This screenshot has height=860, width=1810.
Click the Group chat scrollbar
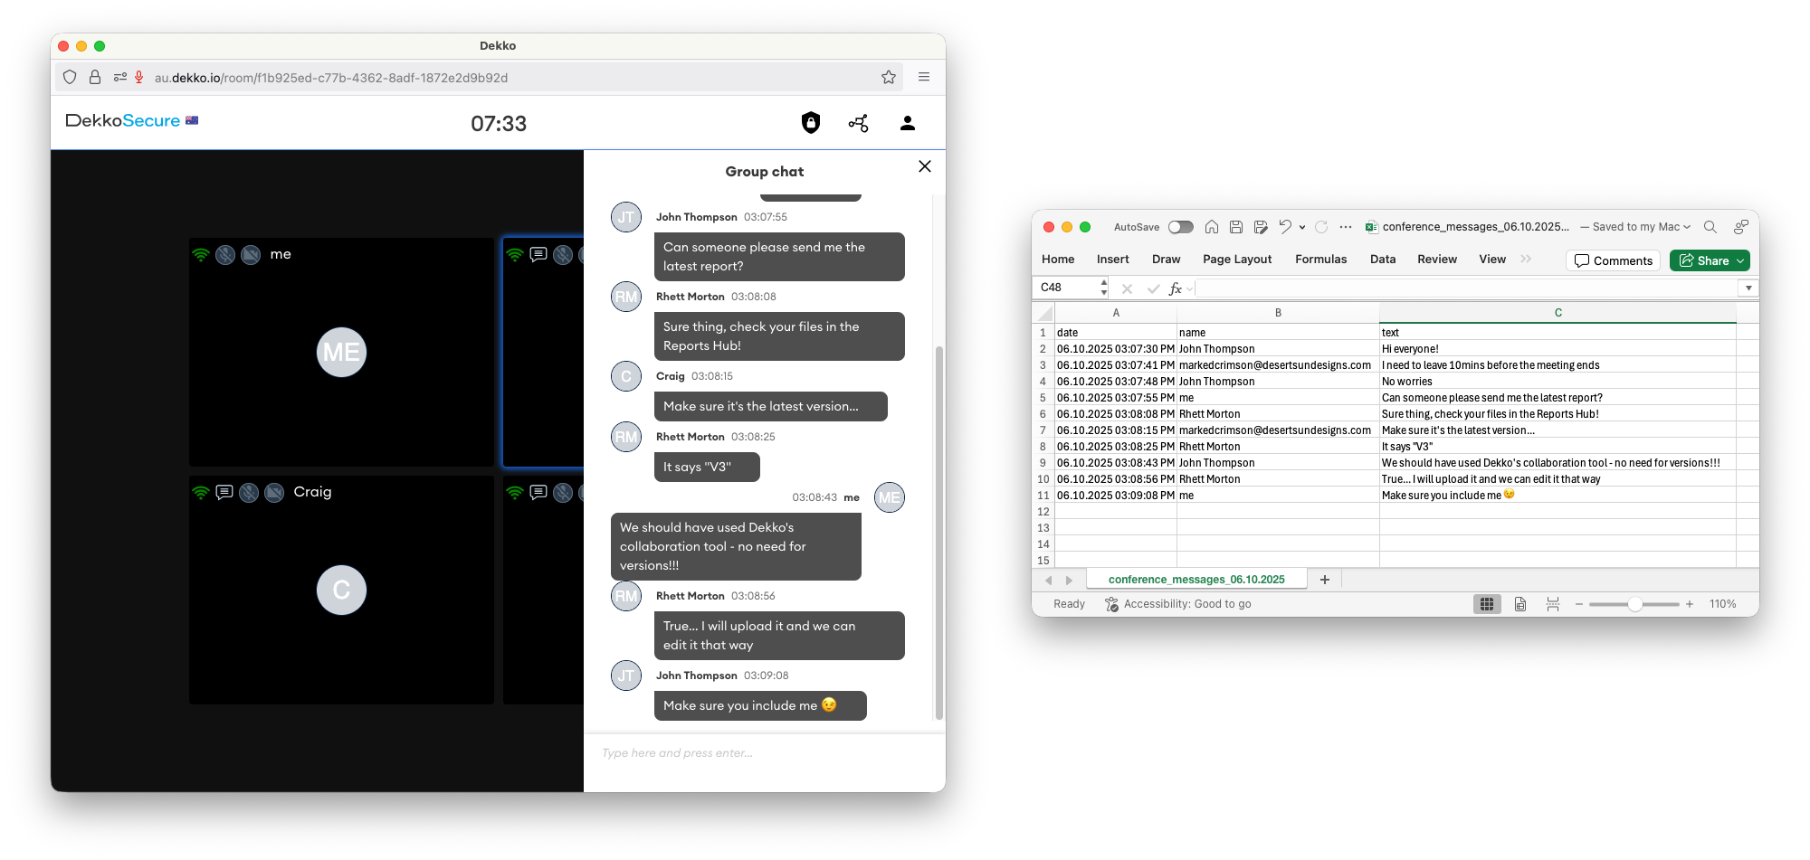click(939, 533)
